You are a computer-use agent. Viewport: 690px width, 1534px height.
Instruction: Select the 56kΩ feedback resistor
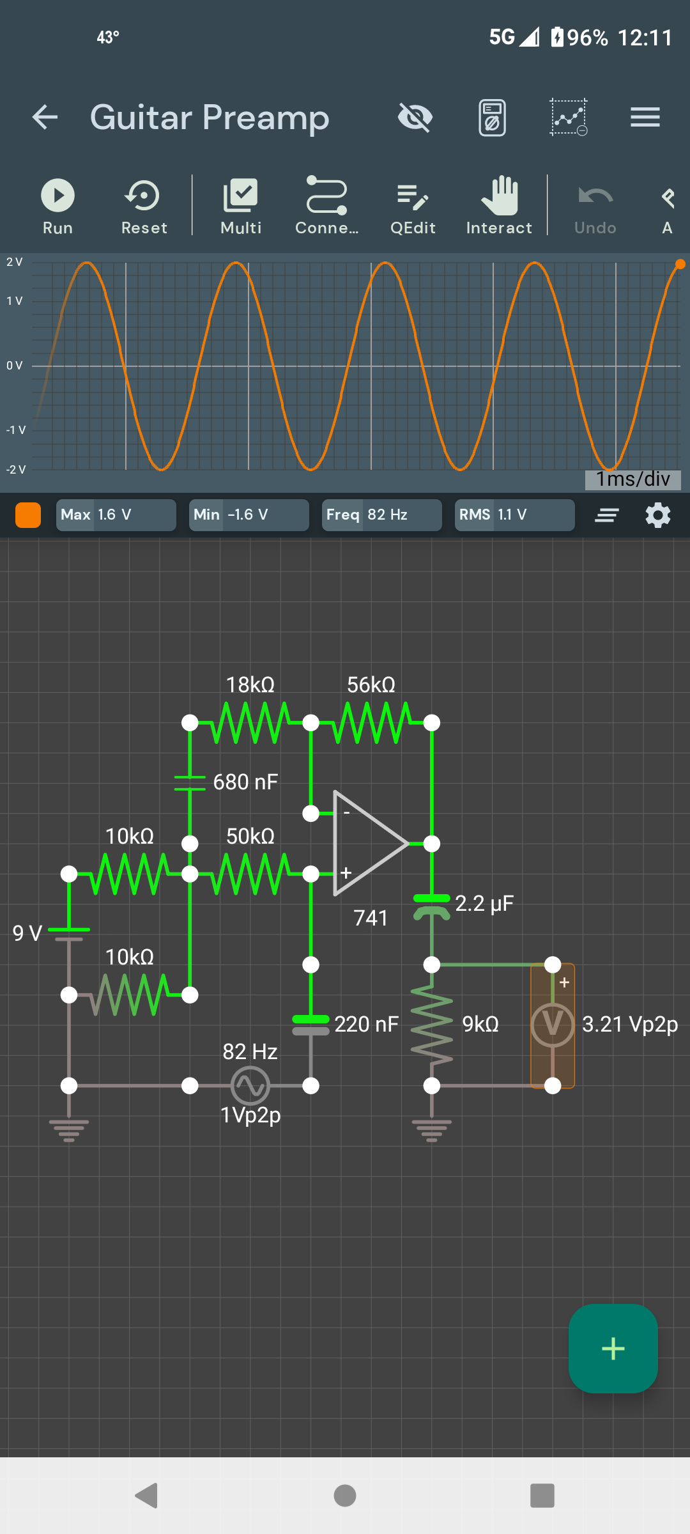(371, 722)
